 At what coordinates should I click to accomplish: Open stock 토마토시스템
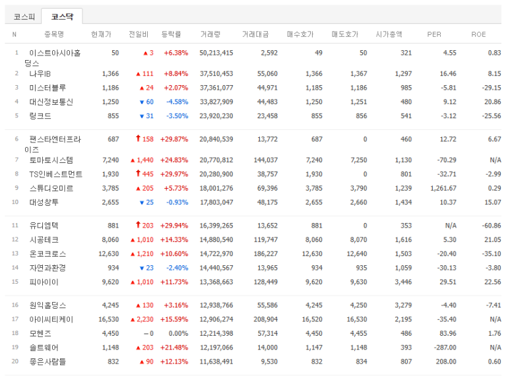tap(51, 160)
